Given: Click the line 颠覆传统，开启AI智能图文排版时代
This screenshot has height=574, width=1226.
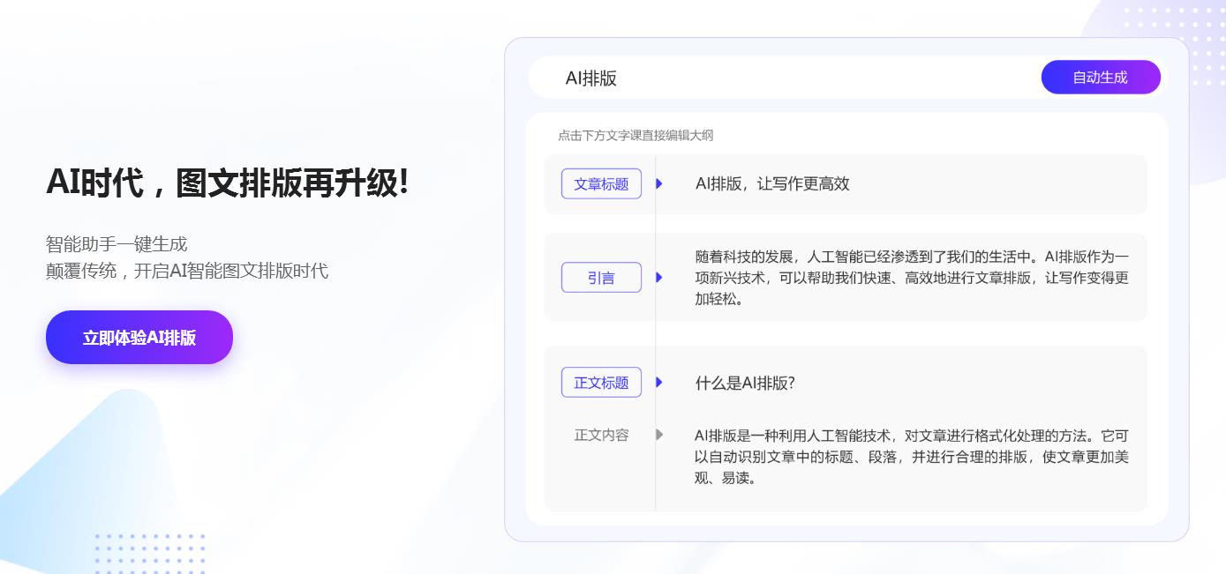Looking at the screenshot, I should [x=187, y=271].
